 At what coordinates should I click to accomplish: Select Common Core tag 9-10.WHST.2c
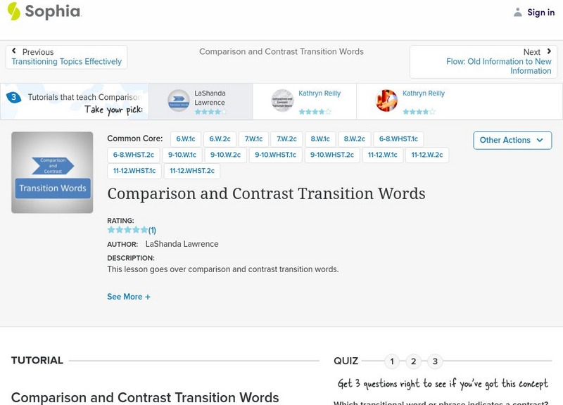click(332, 155)
